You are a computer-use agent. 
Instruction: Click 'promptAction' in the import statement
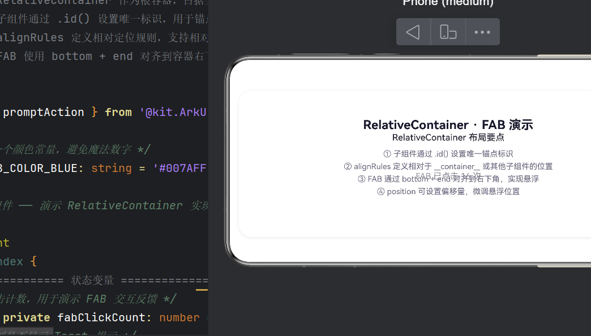click(44, 112)
